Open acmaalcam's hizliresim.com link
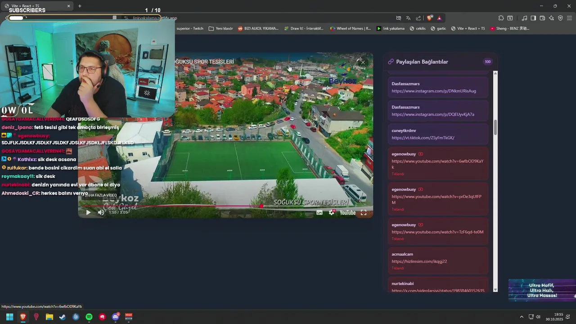This screenshot has width=576, height=324. (419, 261)
